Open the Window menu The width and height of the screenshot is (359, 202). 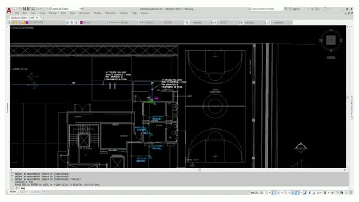pos(124,13)
